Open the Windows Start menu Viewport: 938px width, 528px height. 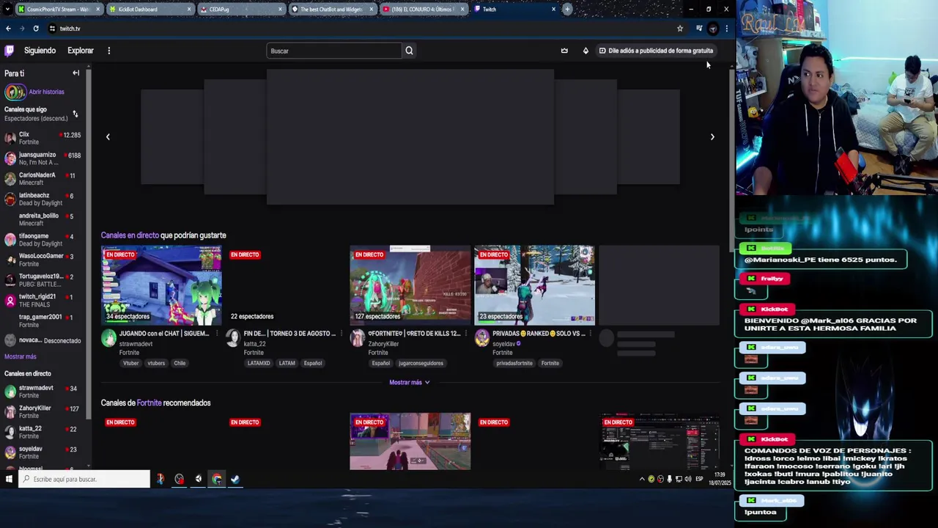coord(9,479)
